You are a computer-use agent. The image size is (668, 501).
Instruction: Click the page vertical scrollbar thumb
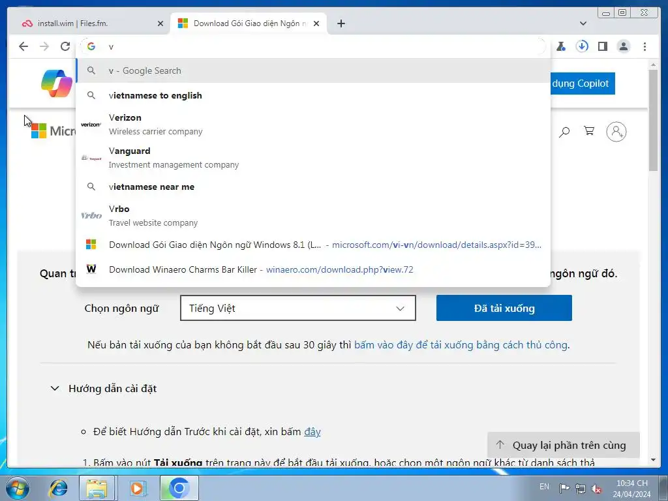pos(653,119)
